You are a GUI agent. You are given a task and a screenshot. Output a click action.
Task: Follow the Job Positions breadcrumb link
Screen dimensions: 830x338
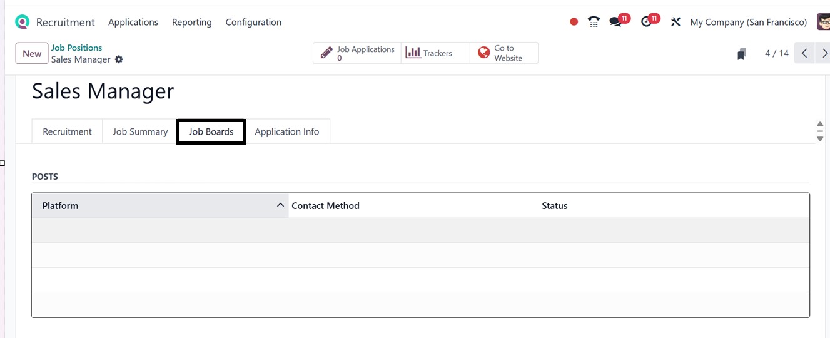pyautogui.click(x=76, y=48)
